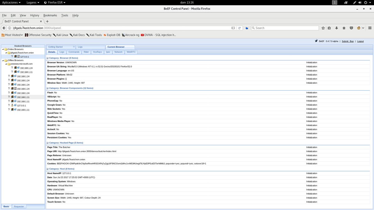
Task: Open the Lugares dropdown menu
Action: click(x=33, y=2)
